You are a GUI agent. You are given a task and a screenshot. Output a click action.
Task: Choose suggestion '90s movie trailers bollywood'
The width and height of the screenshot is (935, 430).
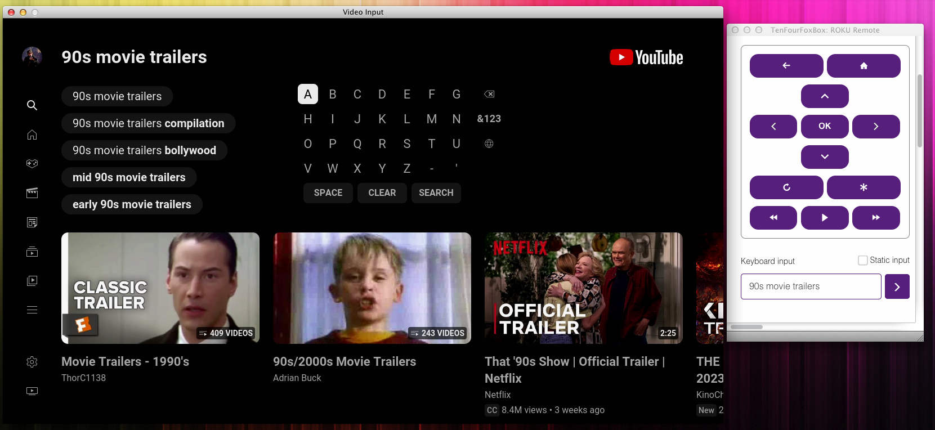click(x=145, y=150)
